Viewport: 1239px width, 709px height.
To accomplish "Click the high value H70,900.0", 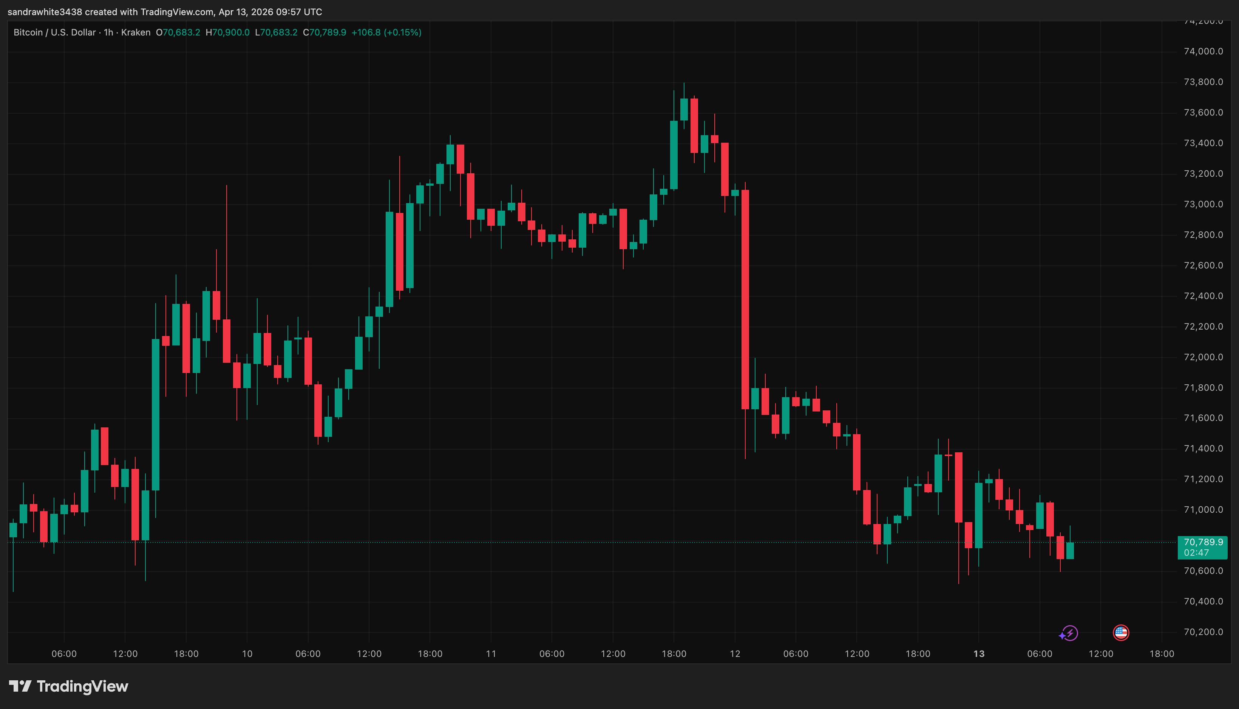I will pos(227,32).
